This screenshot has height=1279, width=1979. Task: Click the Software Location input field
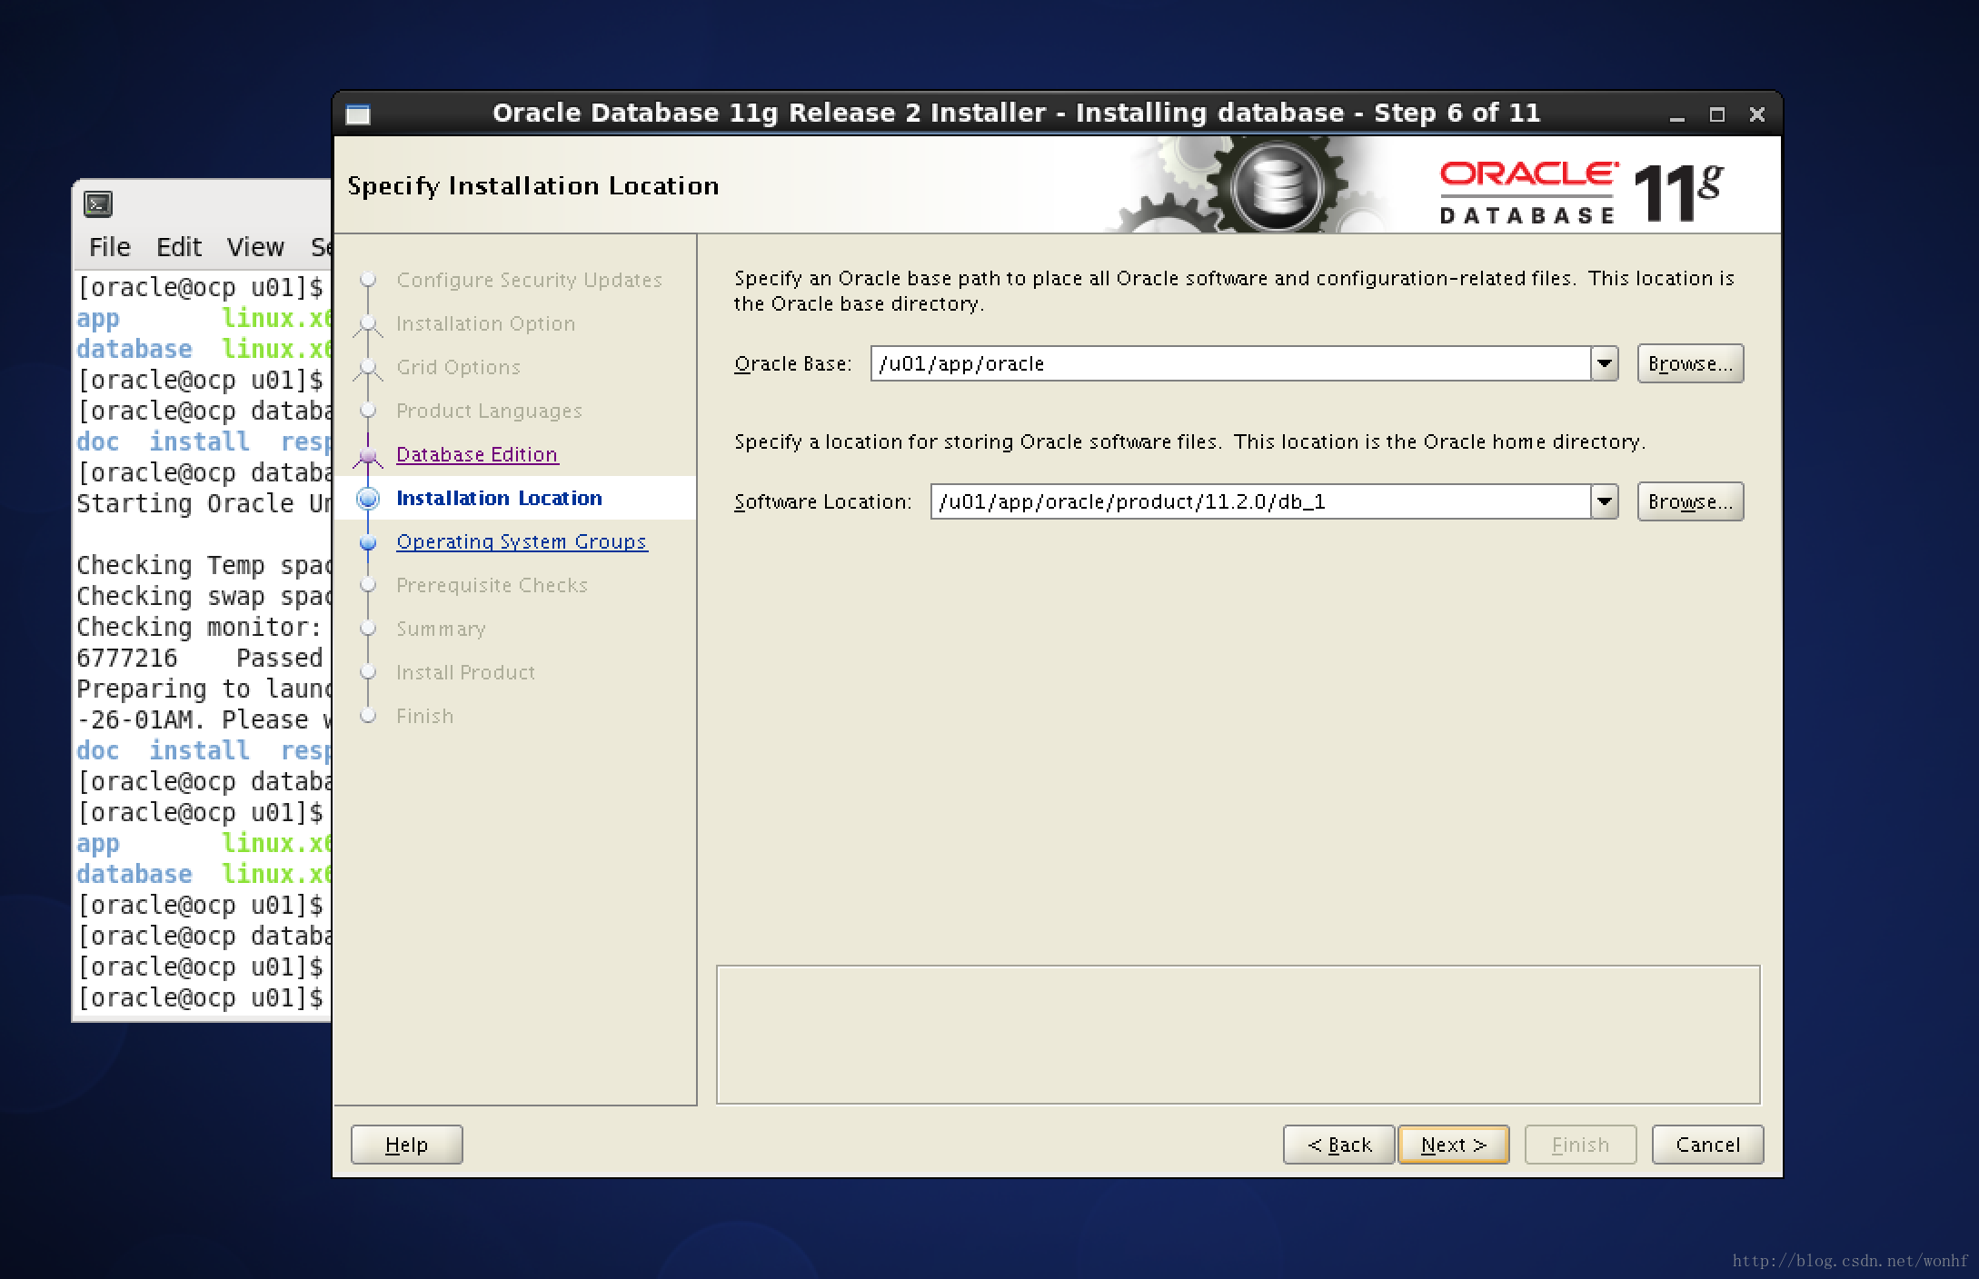pyautogui.click(x=1268, y=501)
